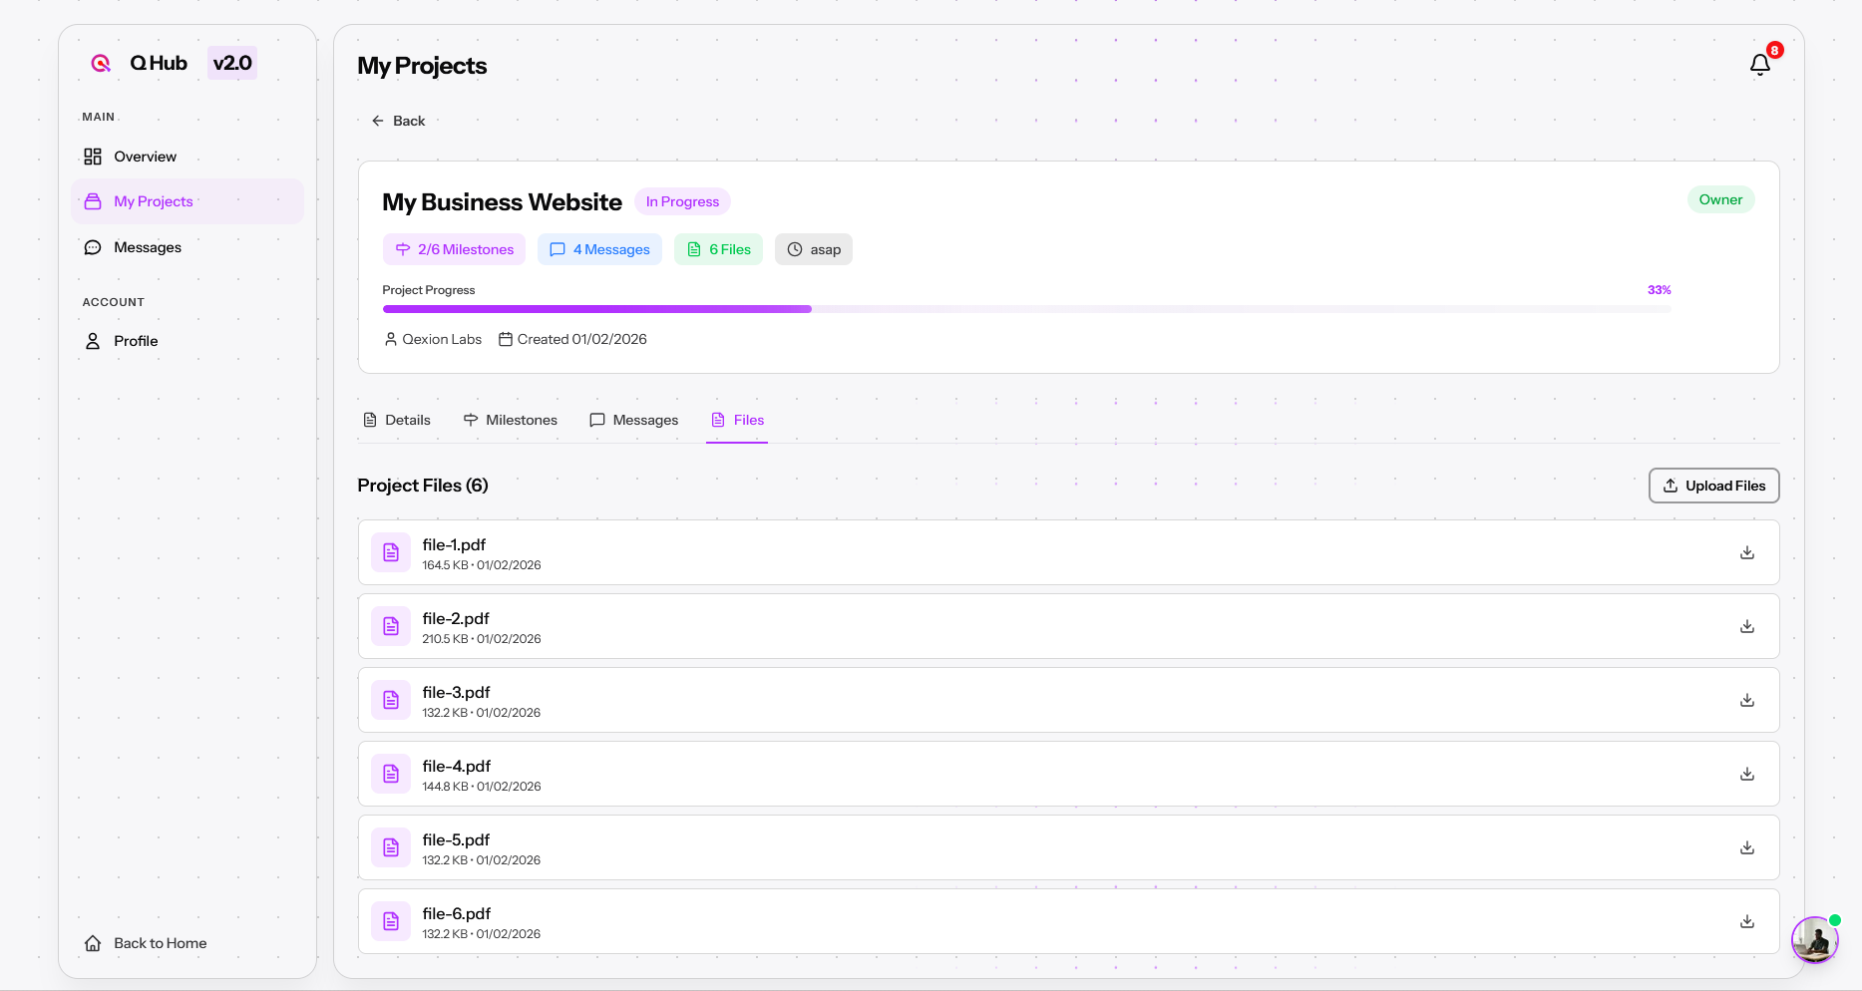Click the download icon for file-6.pdf

click(1746, 921)
